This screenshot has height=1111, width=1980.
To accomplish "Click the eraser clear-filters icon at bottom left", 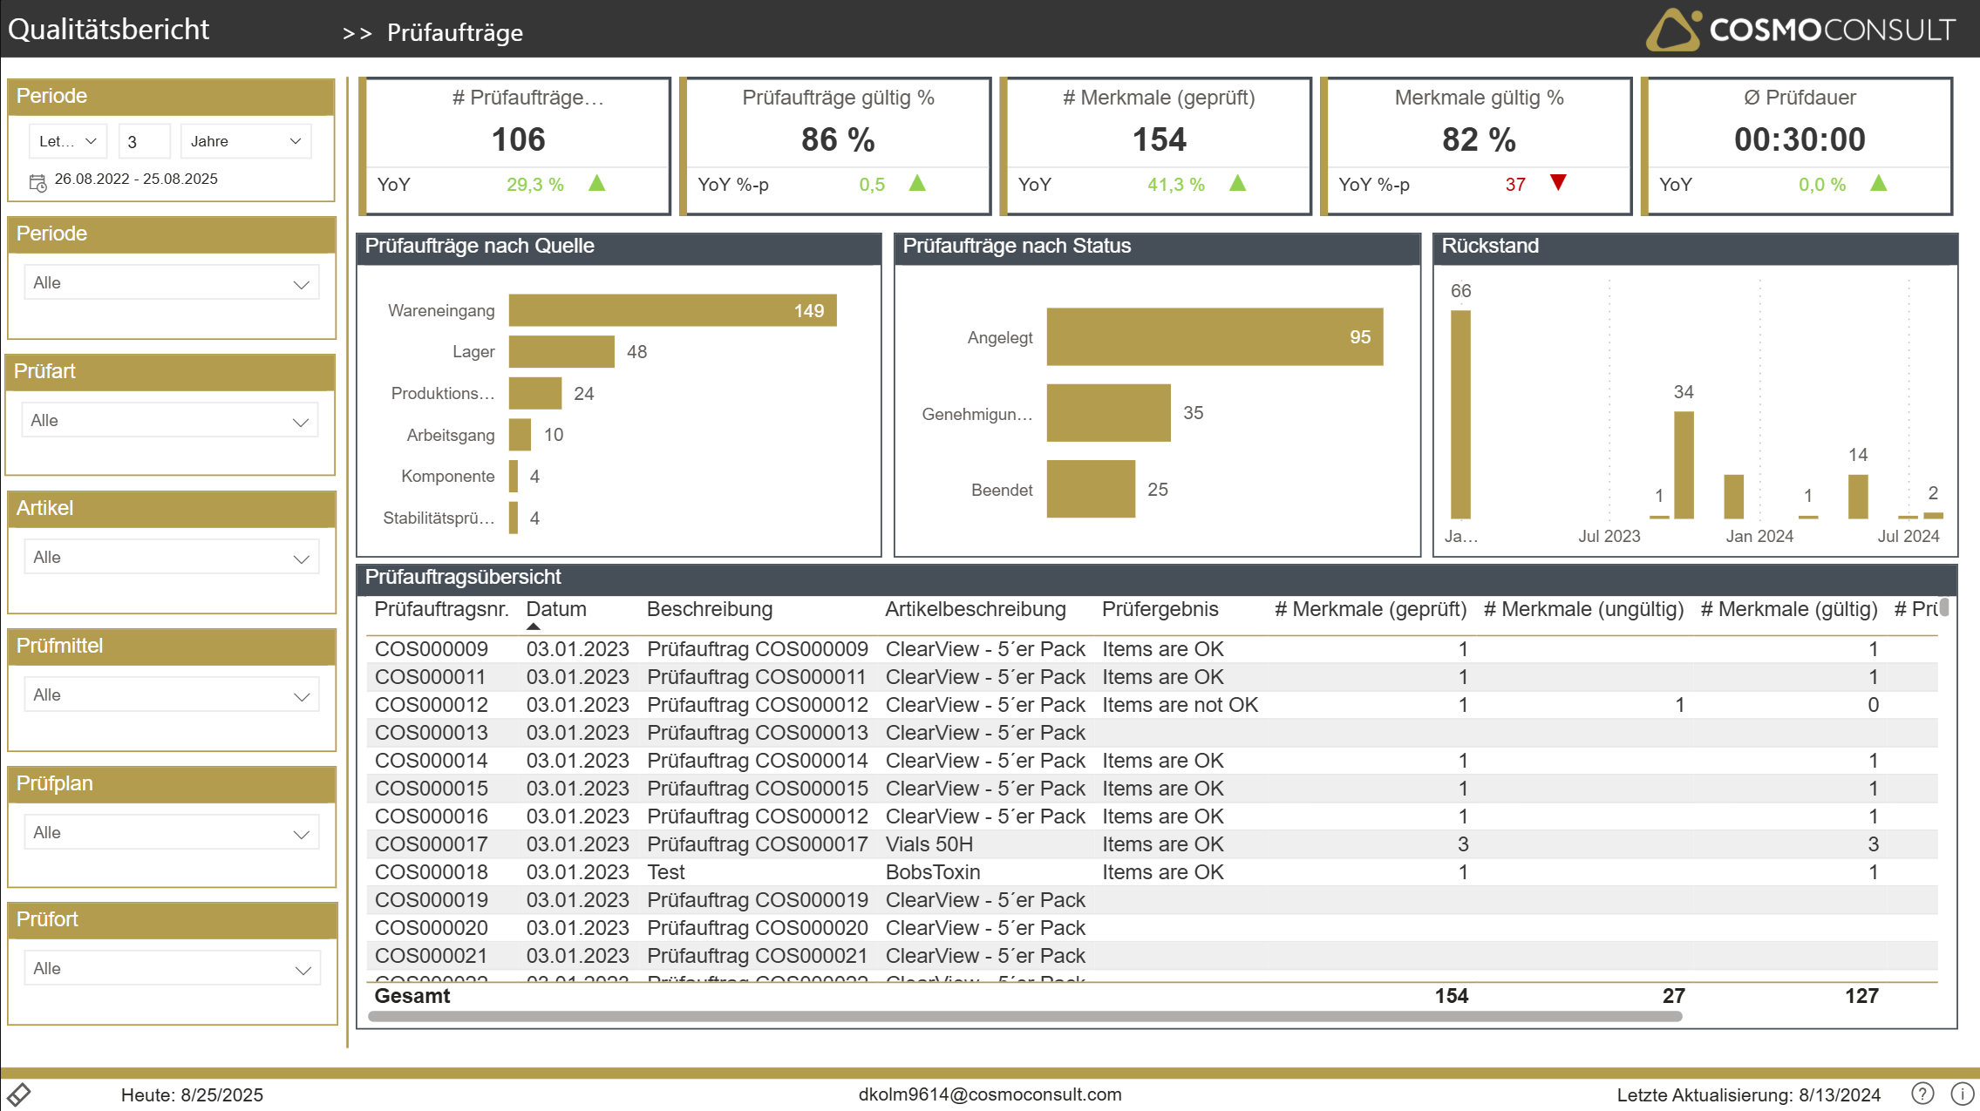I will point(18,1094).
